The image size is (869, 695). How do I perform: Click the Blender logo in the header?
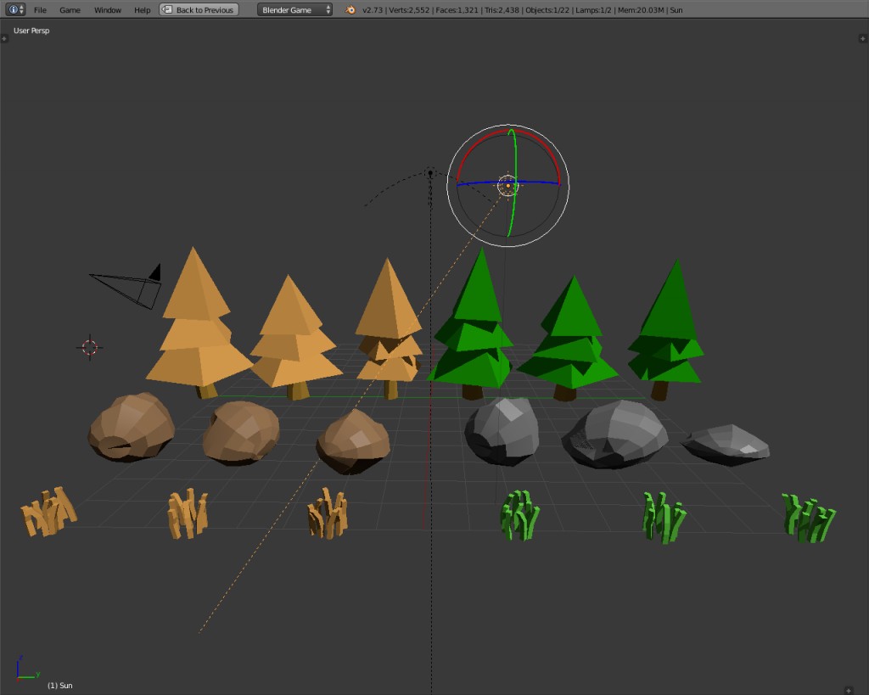tap(349, 9)
